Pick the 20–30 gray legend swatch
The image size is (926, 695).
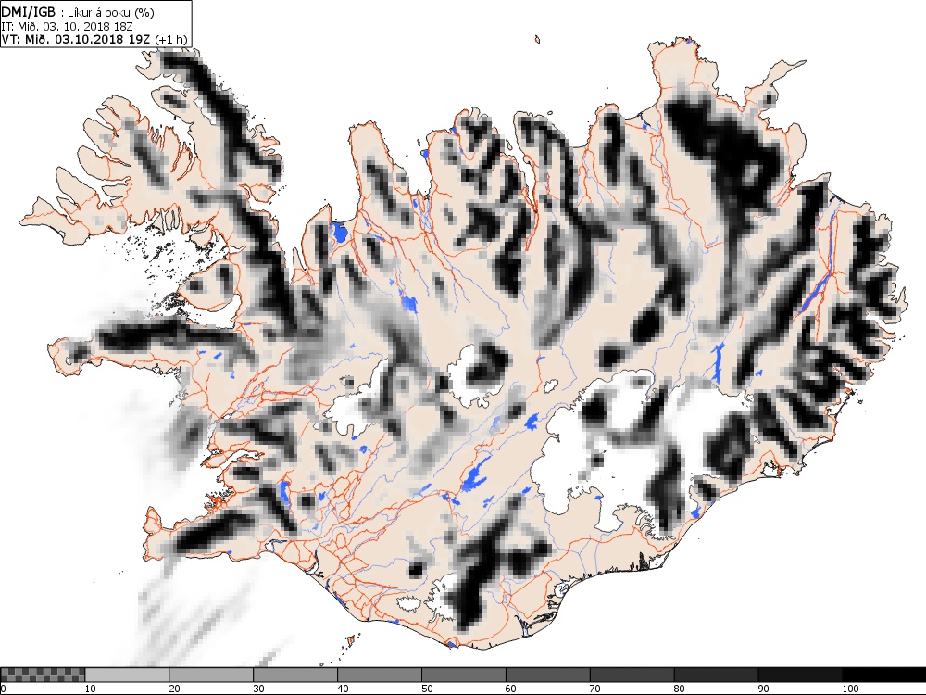tap(211, 675)
